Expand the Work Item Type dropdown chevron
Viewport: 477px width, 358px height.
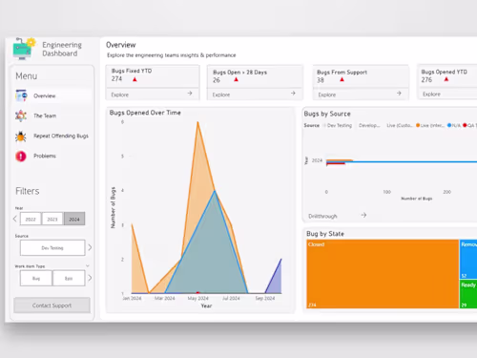click(x=88, y=266)
